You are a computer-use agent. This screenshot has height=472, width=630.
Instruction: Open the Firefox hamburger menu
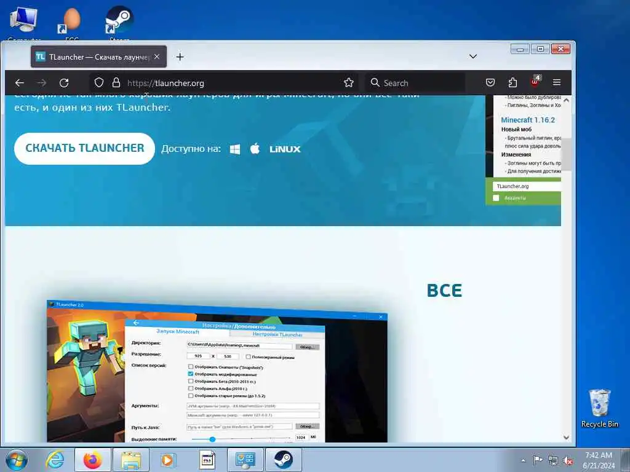point(556,82)
